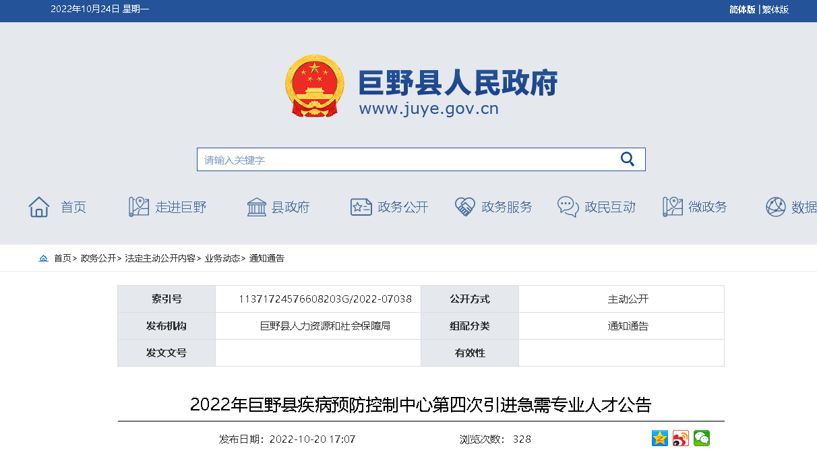Open the 走进巨野 navigation item
The height and width of the screenshot is (461, 817).
tap(181, 207)
